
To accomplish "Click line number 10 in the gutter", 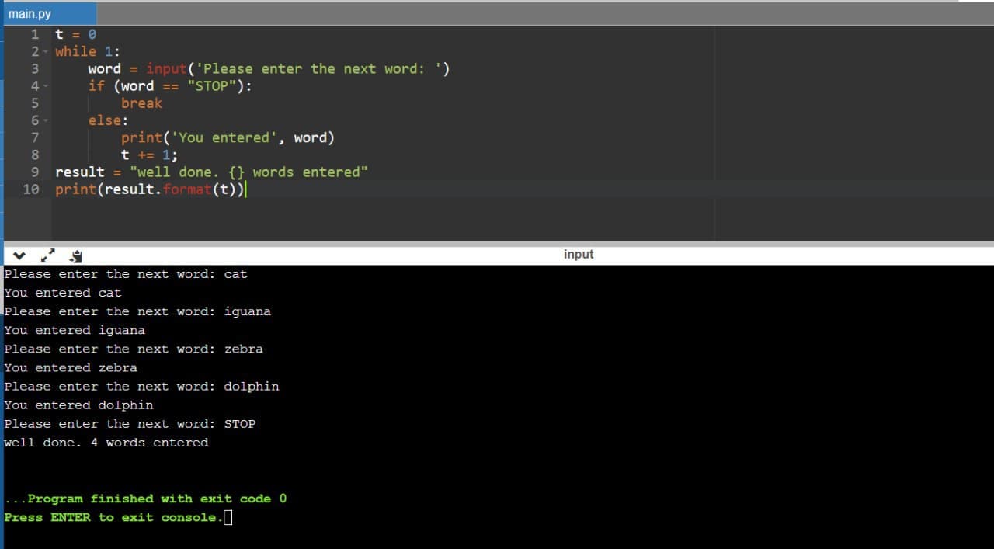I will click(31, 189).
